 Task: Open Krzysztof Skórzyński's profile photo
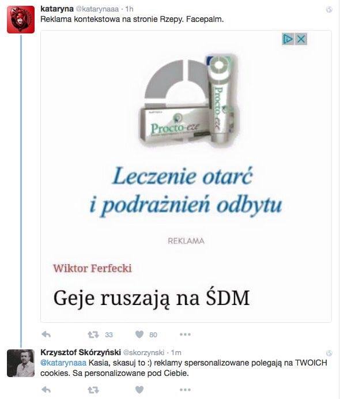click(x=21, y=363)
